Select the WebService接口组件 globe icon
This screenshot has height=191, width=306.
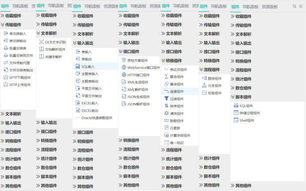coord(124,68)
